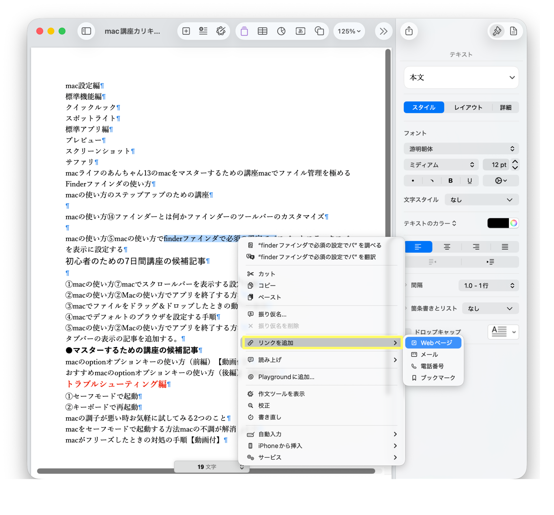Choose Paste from the context menu
554x515 pixels.
[x=321, y=297]
